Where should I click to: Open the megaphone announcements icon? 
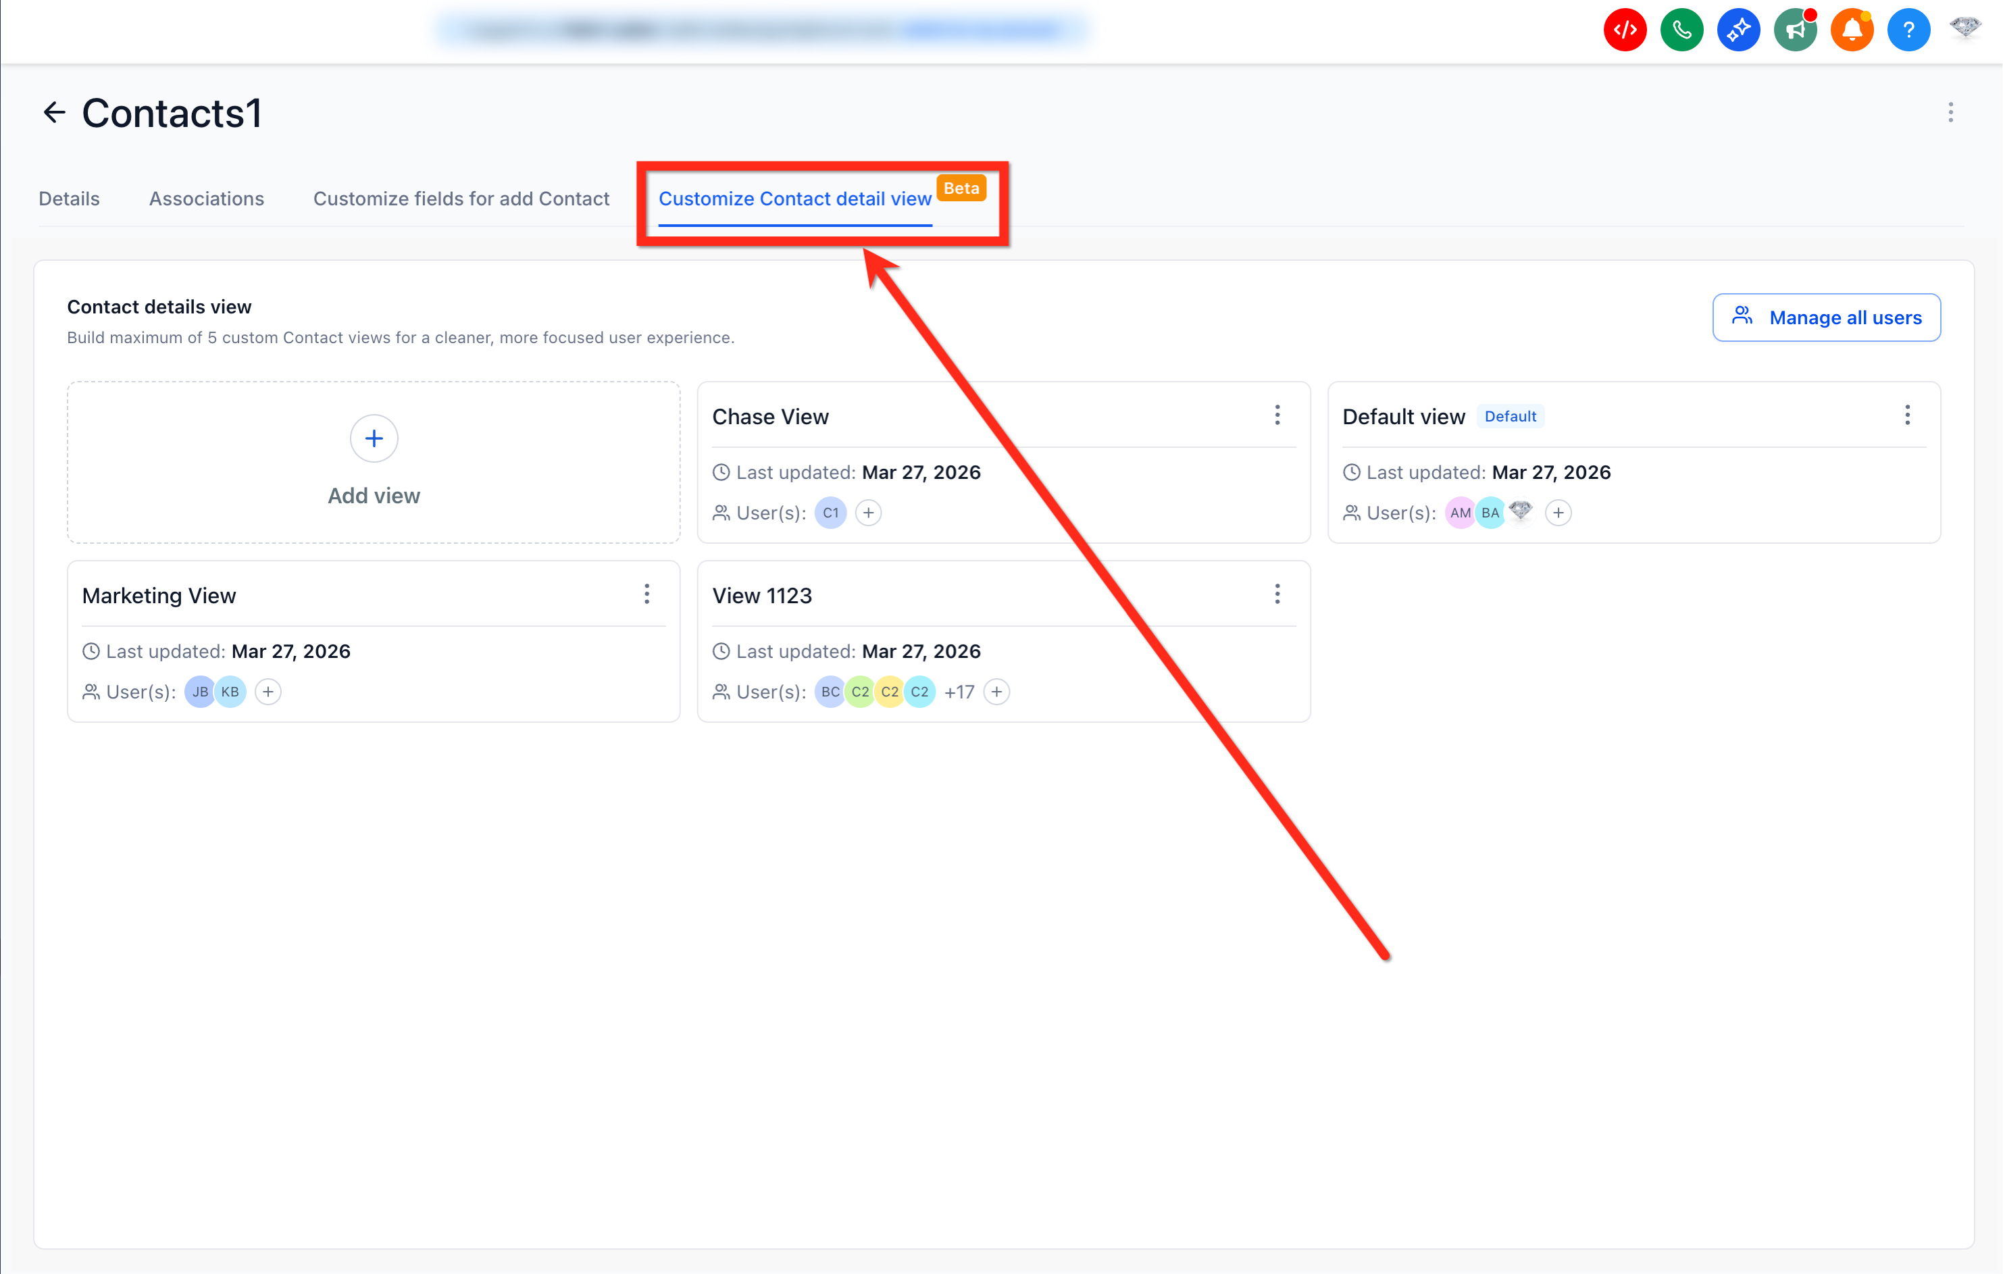tap(1795, 31)
